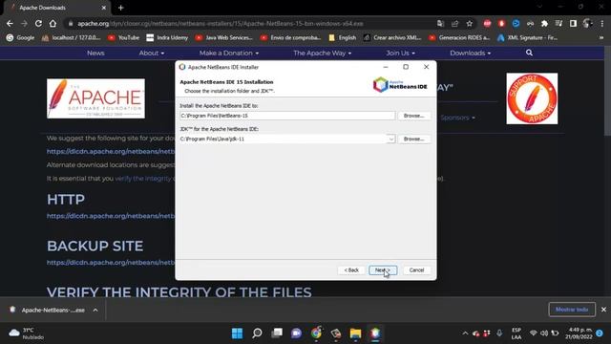Open the Make a Donation dropdown
Screen dimensions: 611x344
click(229, 54)
